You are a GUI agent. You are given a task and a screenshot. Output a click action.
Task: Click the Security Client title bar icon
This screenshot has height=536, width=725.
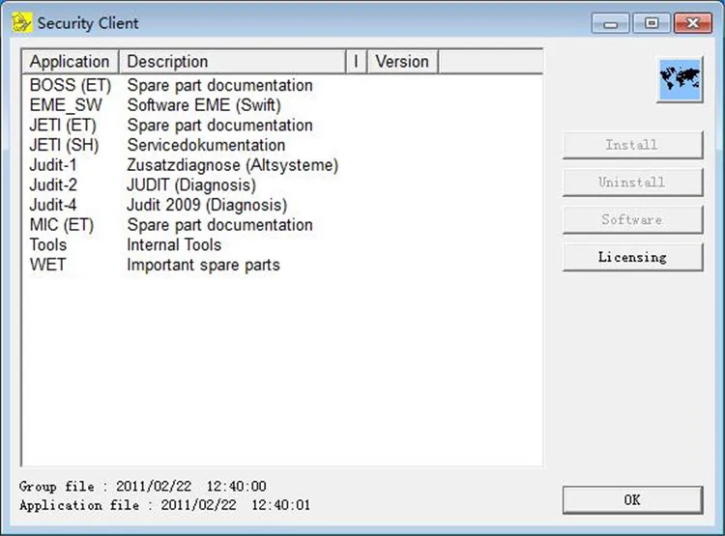(x=21, y=22)
